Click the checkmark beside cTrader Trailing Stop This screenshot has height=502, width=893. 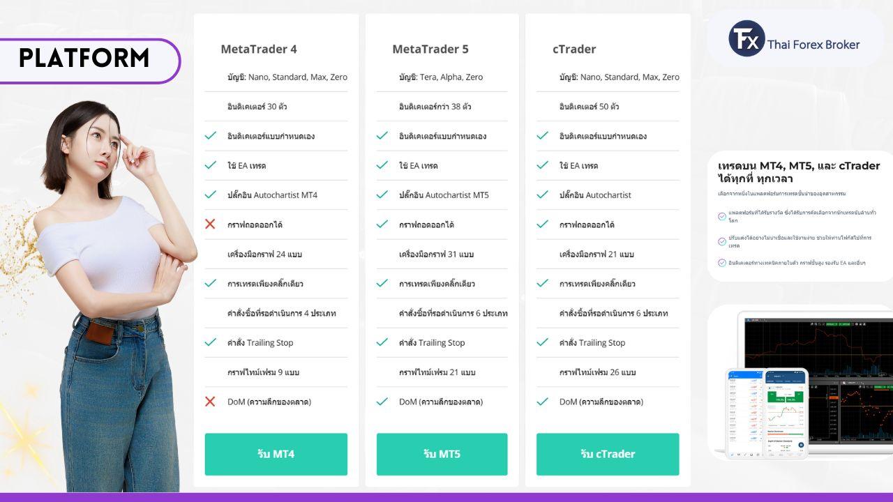point(542,342)
